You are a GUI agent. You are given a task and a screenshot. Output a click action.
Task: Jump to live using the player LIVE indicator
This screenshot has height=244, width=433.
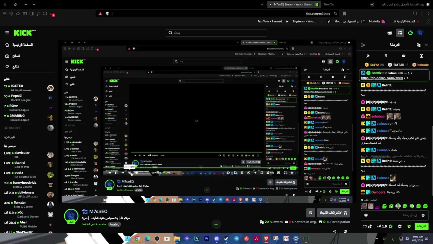(x=167, y=172)
